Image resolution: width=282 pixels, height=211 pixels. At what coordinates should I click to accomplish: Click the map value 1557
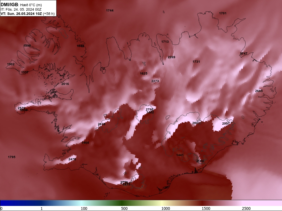(x=25, y=73)
